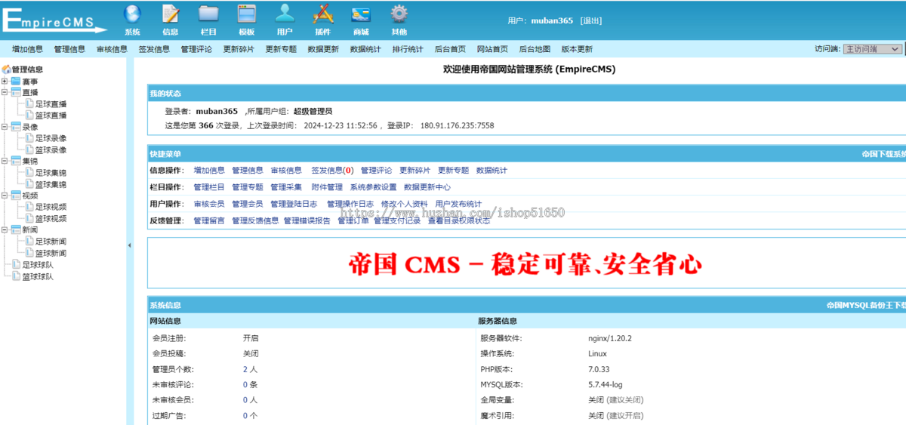Click the 集锦 folder icon
906x425 pixels.
point(16,161)
